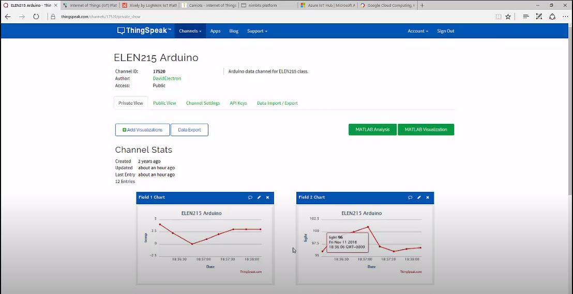Click the '12 Entries' text
Screen dimensions: 573x294
[125, 182]
